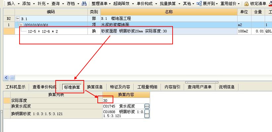272x132 pixels.
Task: Open the 添加 dropdown arrow
Action: (34, 4)
